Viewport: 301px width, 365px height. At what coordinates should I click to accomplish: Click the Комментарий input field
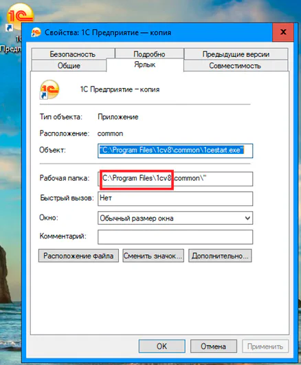click(x=175, y=237)
